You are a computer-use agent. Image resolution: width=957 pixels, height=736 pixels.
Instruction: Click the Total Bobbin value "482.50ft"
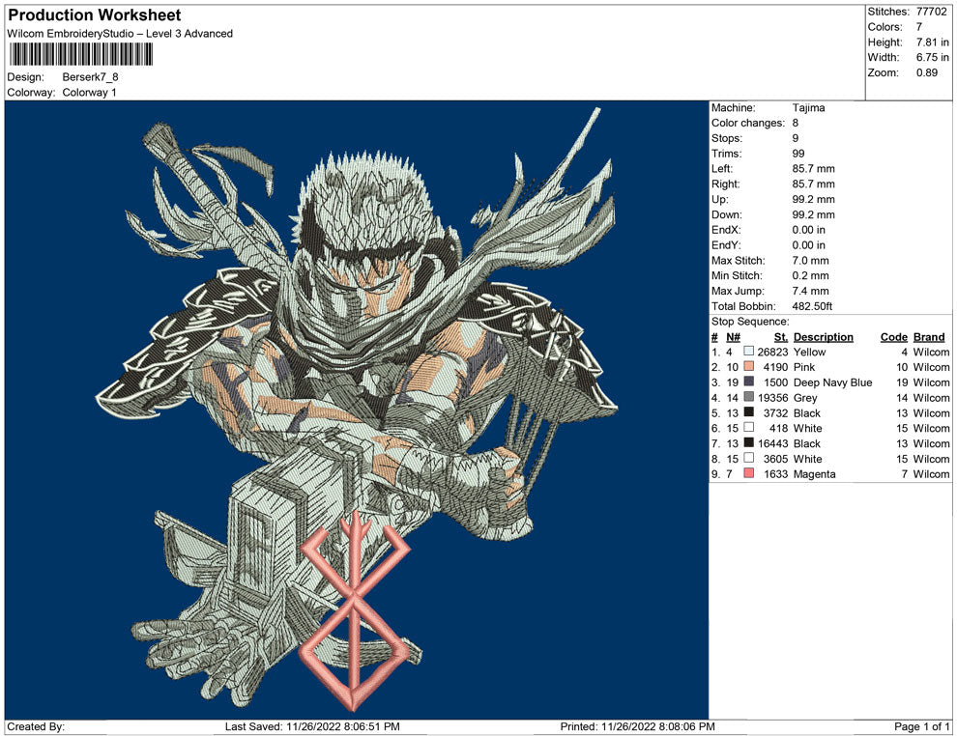click(812, 306)
